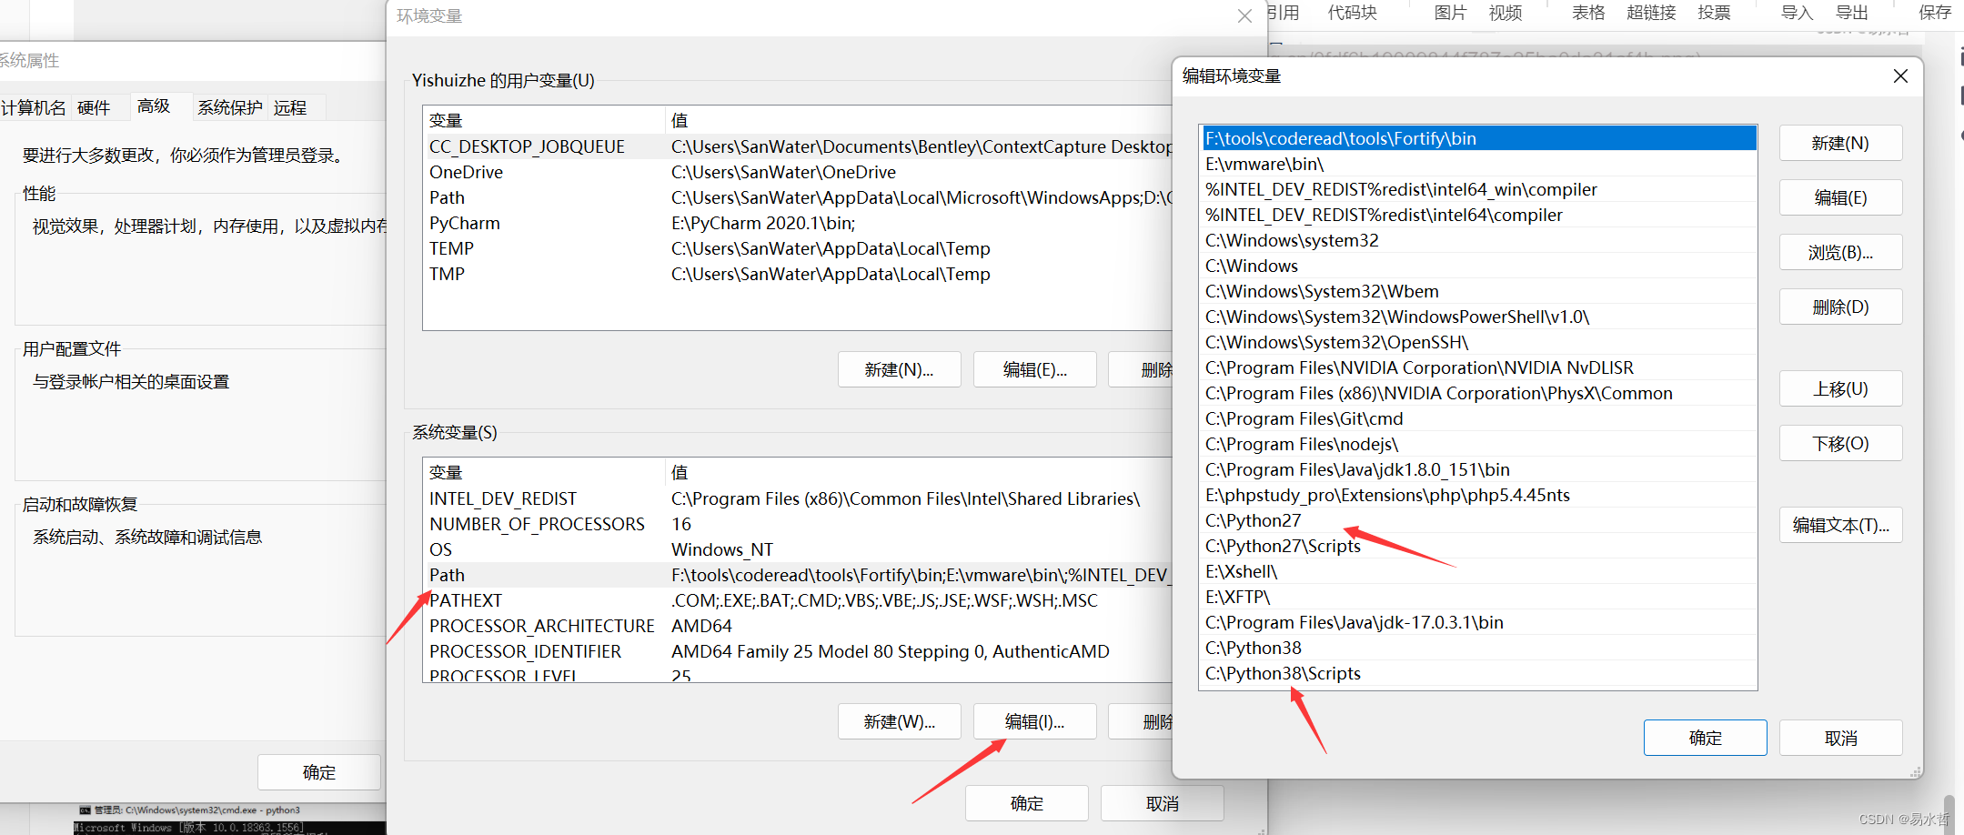Select CC_DESKTOP_JOBQUEUE user variable row
The width and height of the screenshot is (1964, 835).
click(799, 146)
